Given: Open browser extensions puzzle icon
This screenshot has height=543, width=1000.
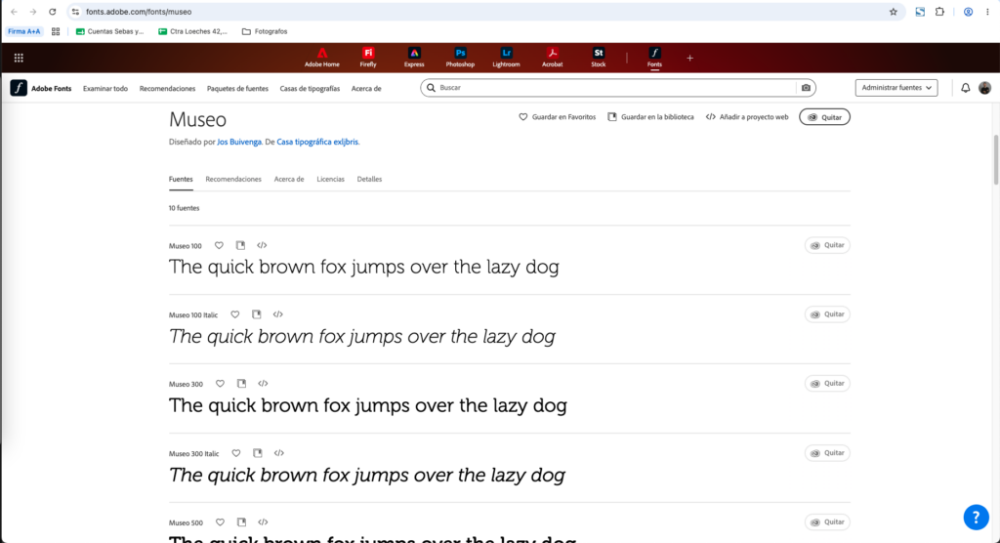Looking at the screenshot, I should click(x=939, y=12).
